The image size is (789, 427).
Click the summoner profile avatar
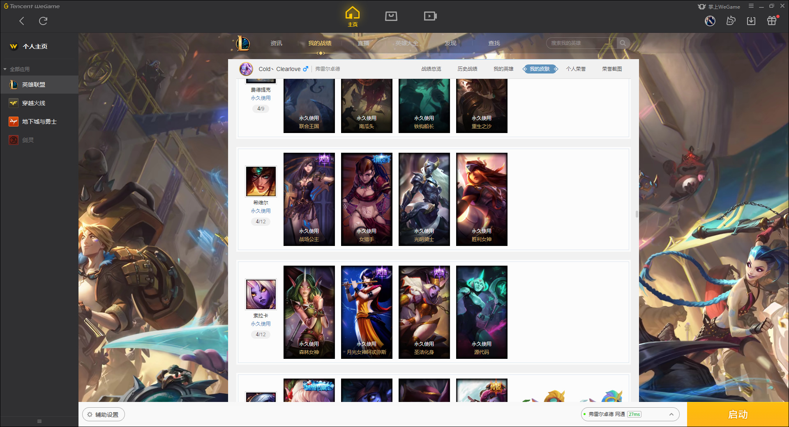click(246, 69)
